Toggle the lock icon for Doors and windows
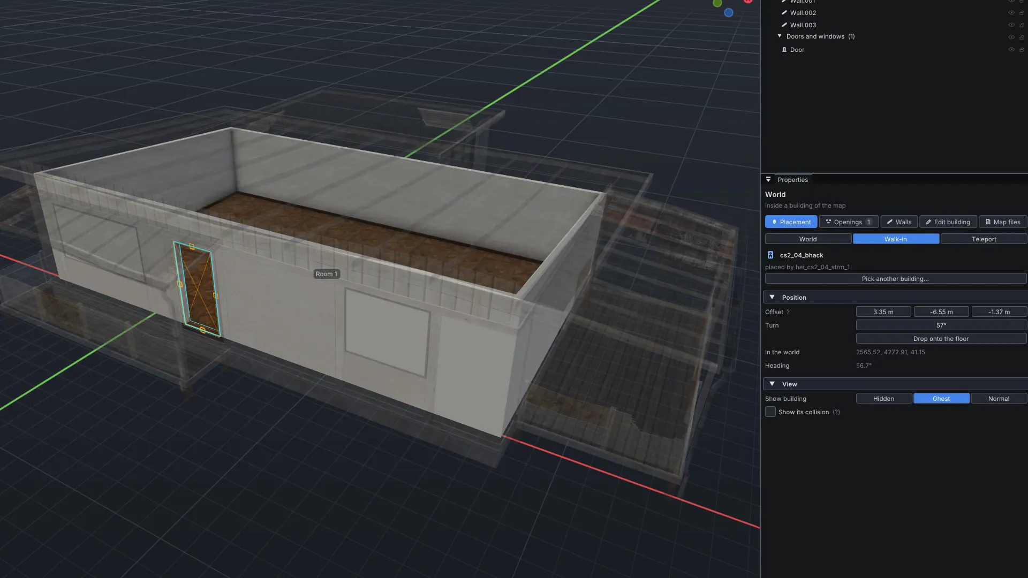This screenshot has width=1028, height=578. point(1022,37)
